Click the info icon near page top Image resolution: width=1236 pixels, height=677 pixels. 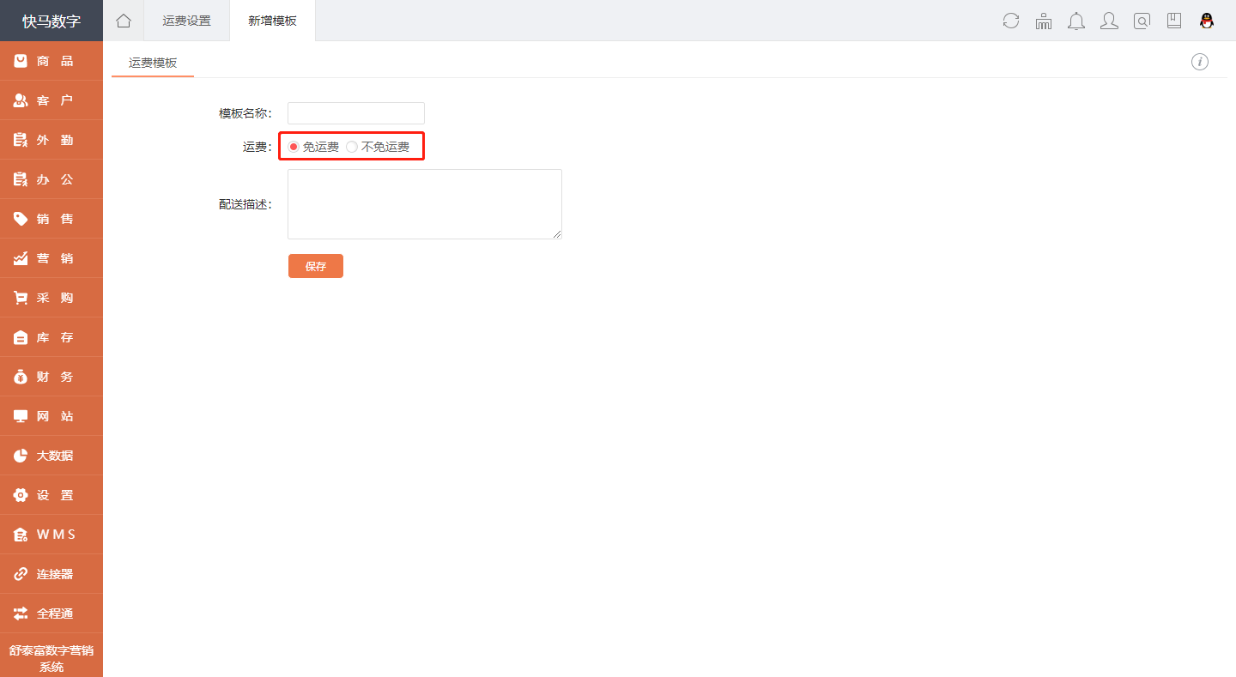[1200, 62]
